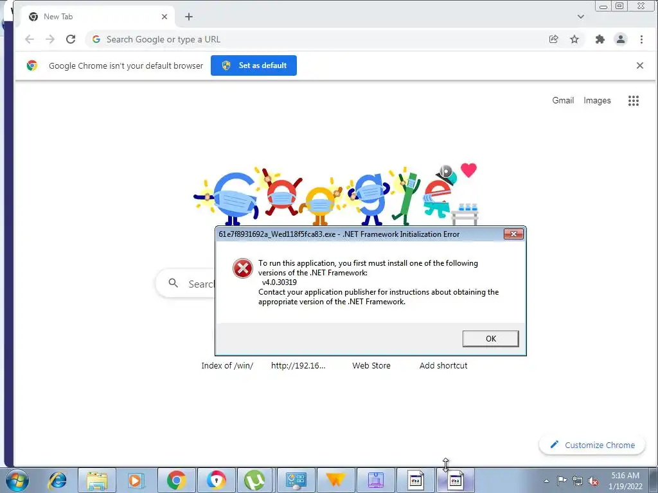Reload the page with the refresh icon
This screenshot has height=493, width=658.
[71, 39]
